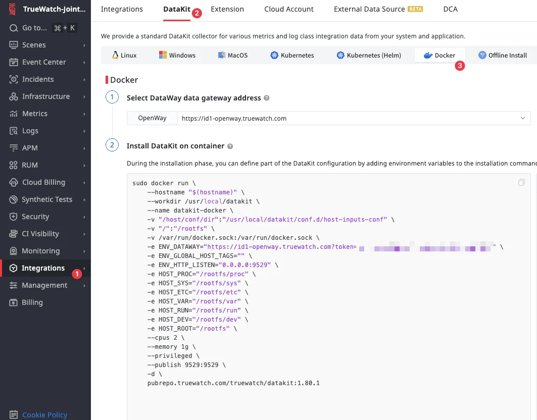Image resolution: width=537 pixels, height=420 pixels.
Task: Click the TrueWatch-Joint workspace name
Action: pos(54,9)
